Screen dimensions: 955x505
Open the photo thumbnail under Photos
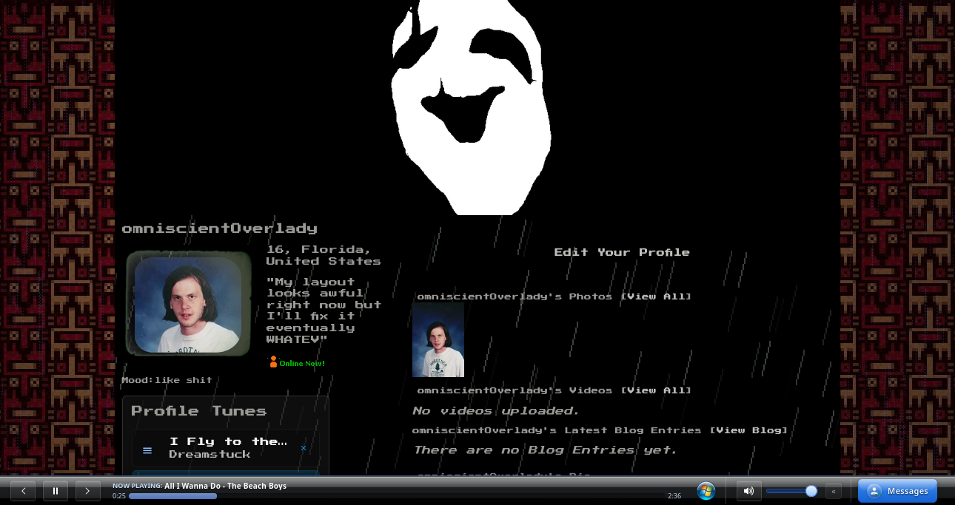coord(438,340)
